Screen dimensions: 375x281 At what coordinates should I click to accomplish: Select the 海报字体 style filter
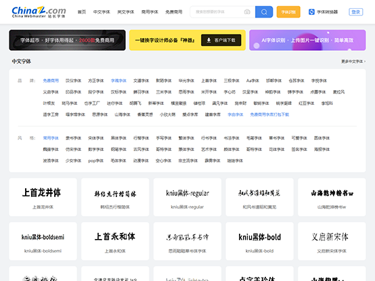pyautogui.click(x=322, y=150)
